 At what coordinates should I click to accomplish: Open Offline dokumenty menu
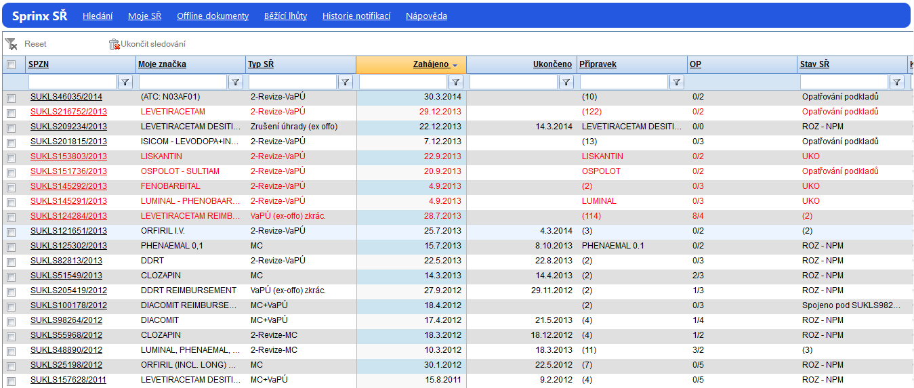click(213, 16)
